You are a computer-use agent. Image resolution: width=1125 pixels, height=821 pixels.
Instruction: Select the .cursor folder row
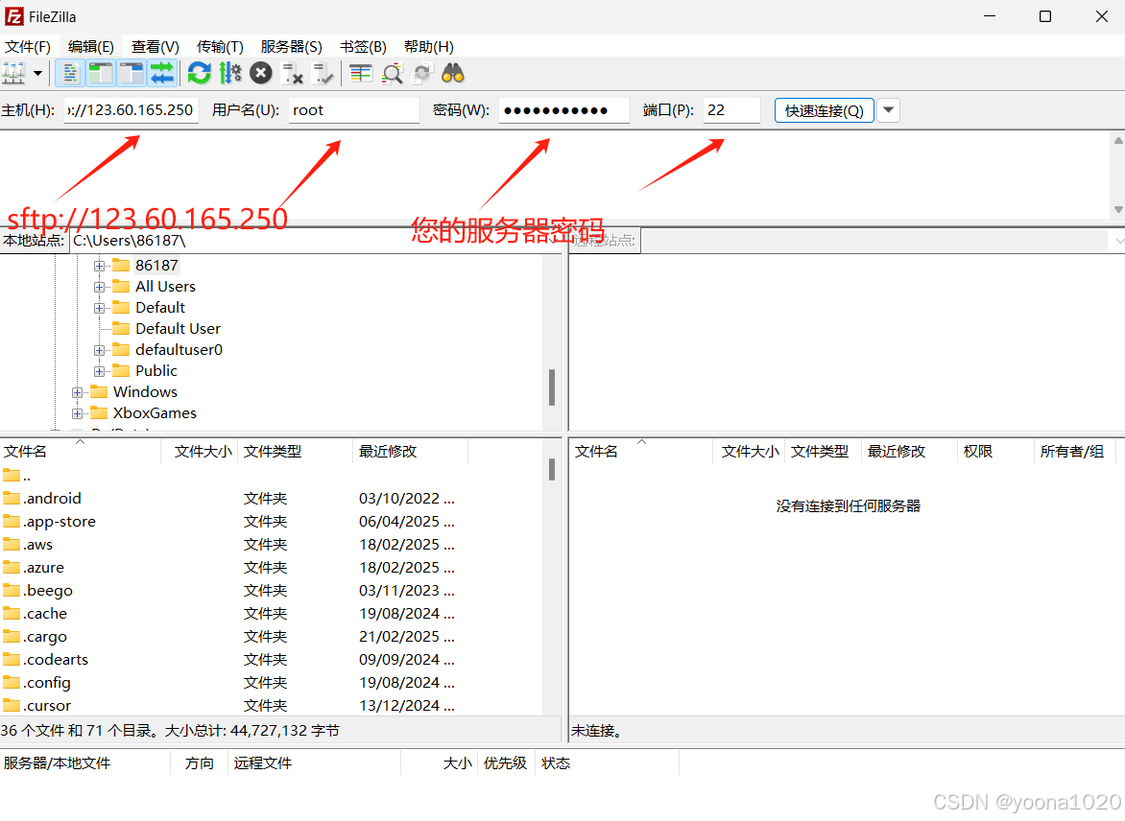273,705
